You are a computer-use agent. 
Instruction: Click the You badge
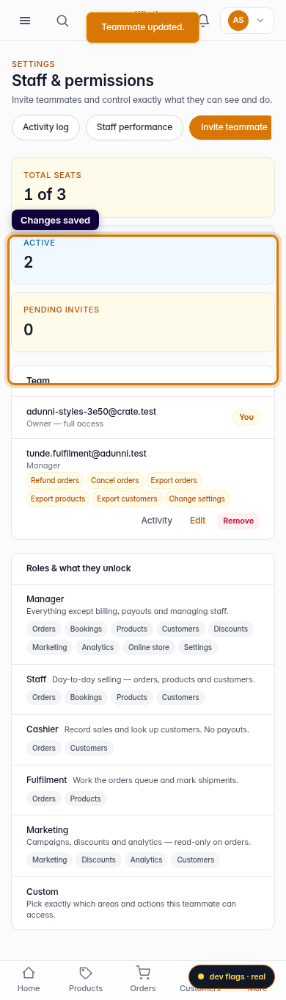[x=246, y=417]
